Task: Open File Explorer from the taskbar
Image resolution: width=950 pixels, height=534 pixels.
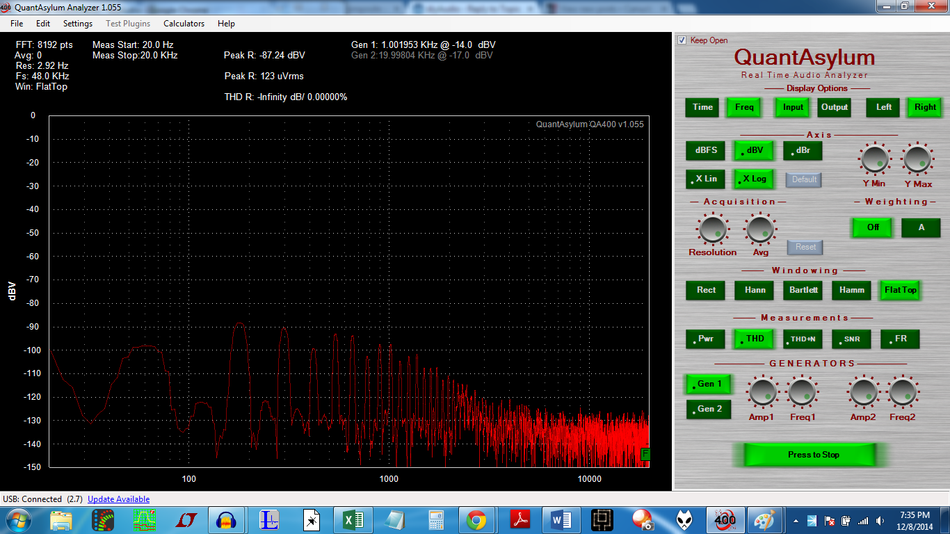Action: click(61, 520)
